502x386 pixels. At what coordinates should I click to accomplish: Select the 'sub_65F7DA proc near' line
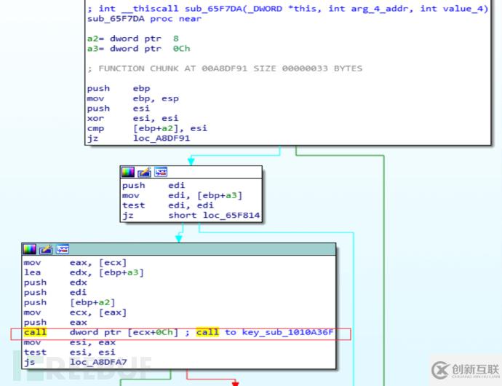pyautogui.click(x=144, y=19)
